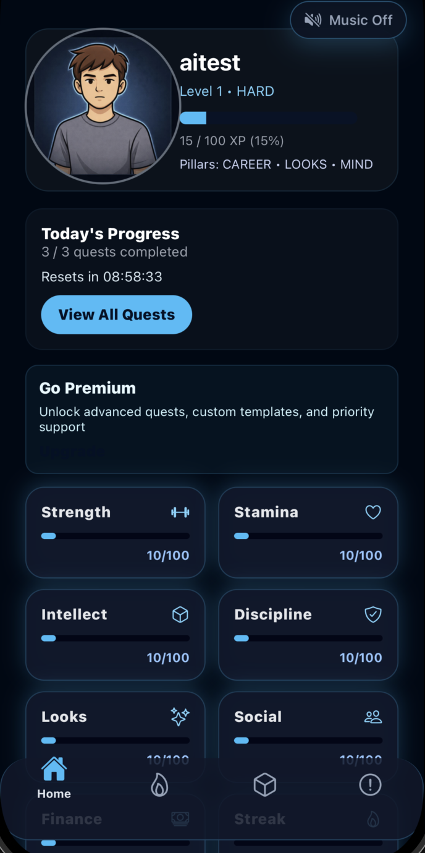
Task: Open the streak flame icon in bottom navigation
Action: [x=159, y=784]
